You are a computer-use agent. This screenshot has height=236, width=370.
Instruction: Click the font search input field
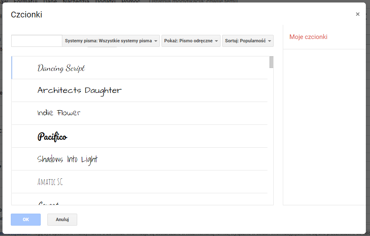37,41
